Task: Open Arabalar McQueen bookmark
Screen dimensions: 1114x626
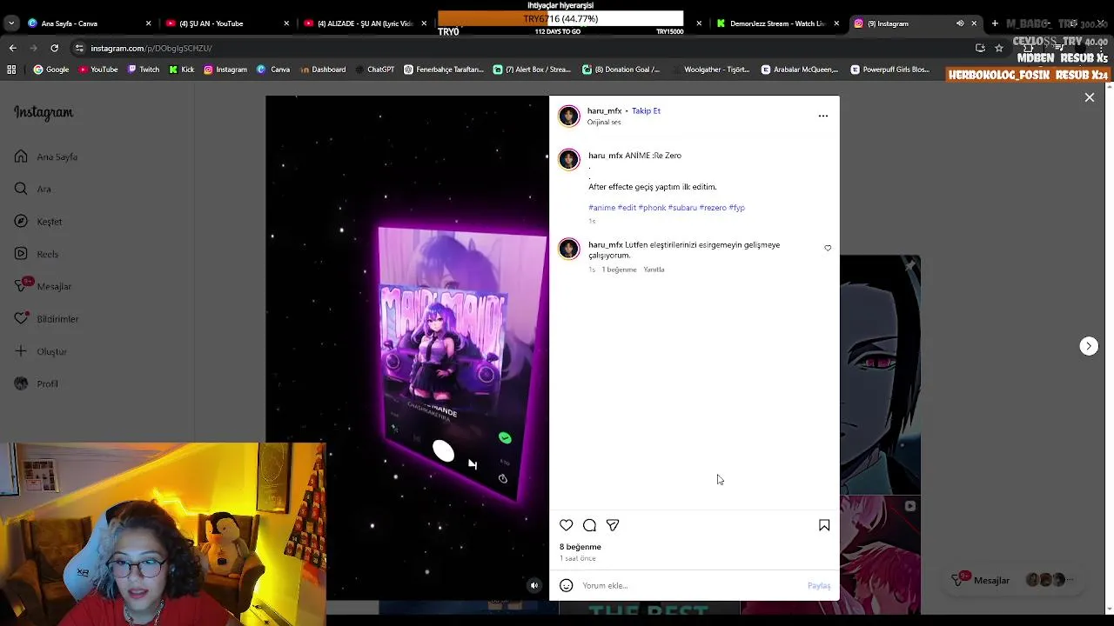Action: pos(800,70)
